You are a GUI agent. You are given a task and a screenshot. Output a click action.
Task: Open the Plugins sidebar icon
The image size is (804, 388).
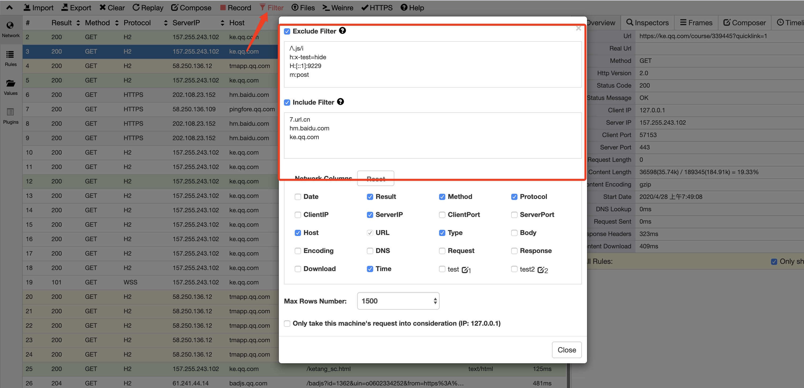(x=10, y=112)
